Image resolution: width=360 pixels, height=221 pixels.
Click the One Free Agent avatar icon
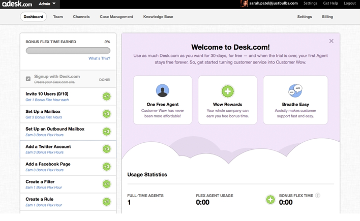[162, 91]
